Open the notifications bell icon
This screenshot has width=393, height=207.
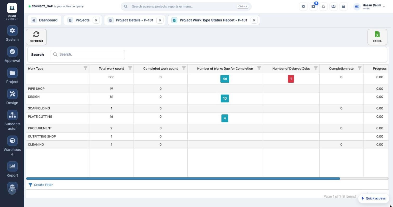click(x=323, y=6)
